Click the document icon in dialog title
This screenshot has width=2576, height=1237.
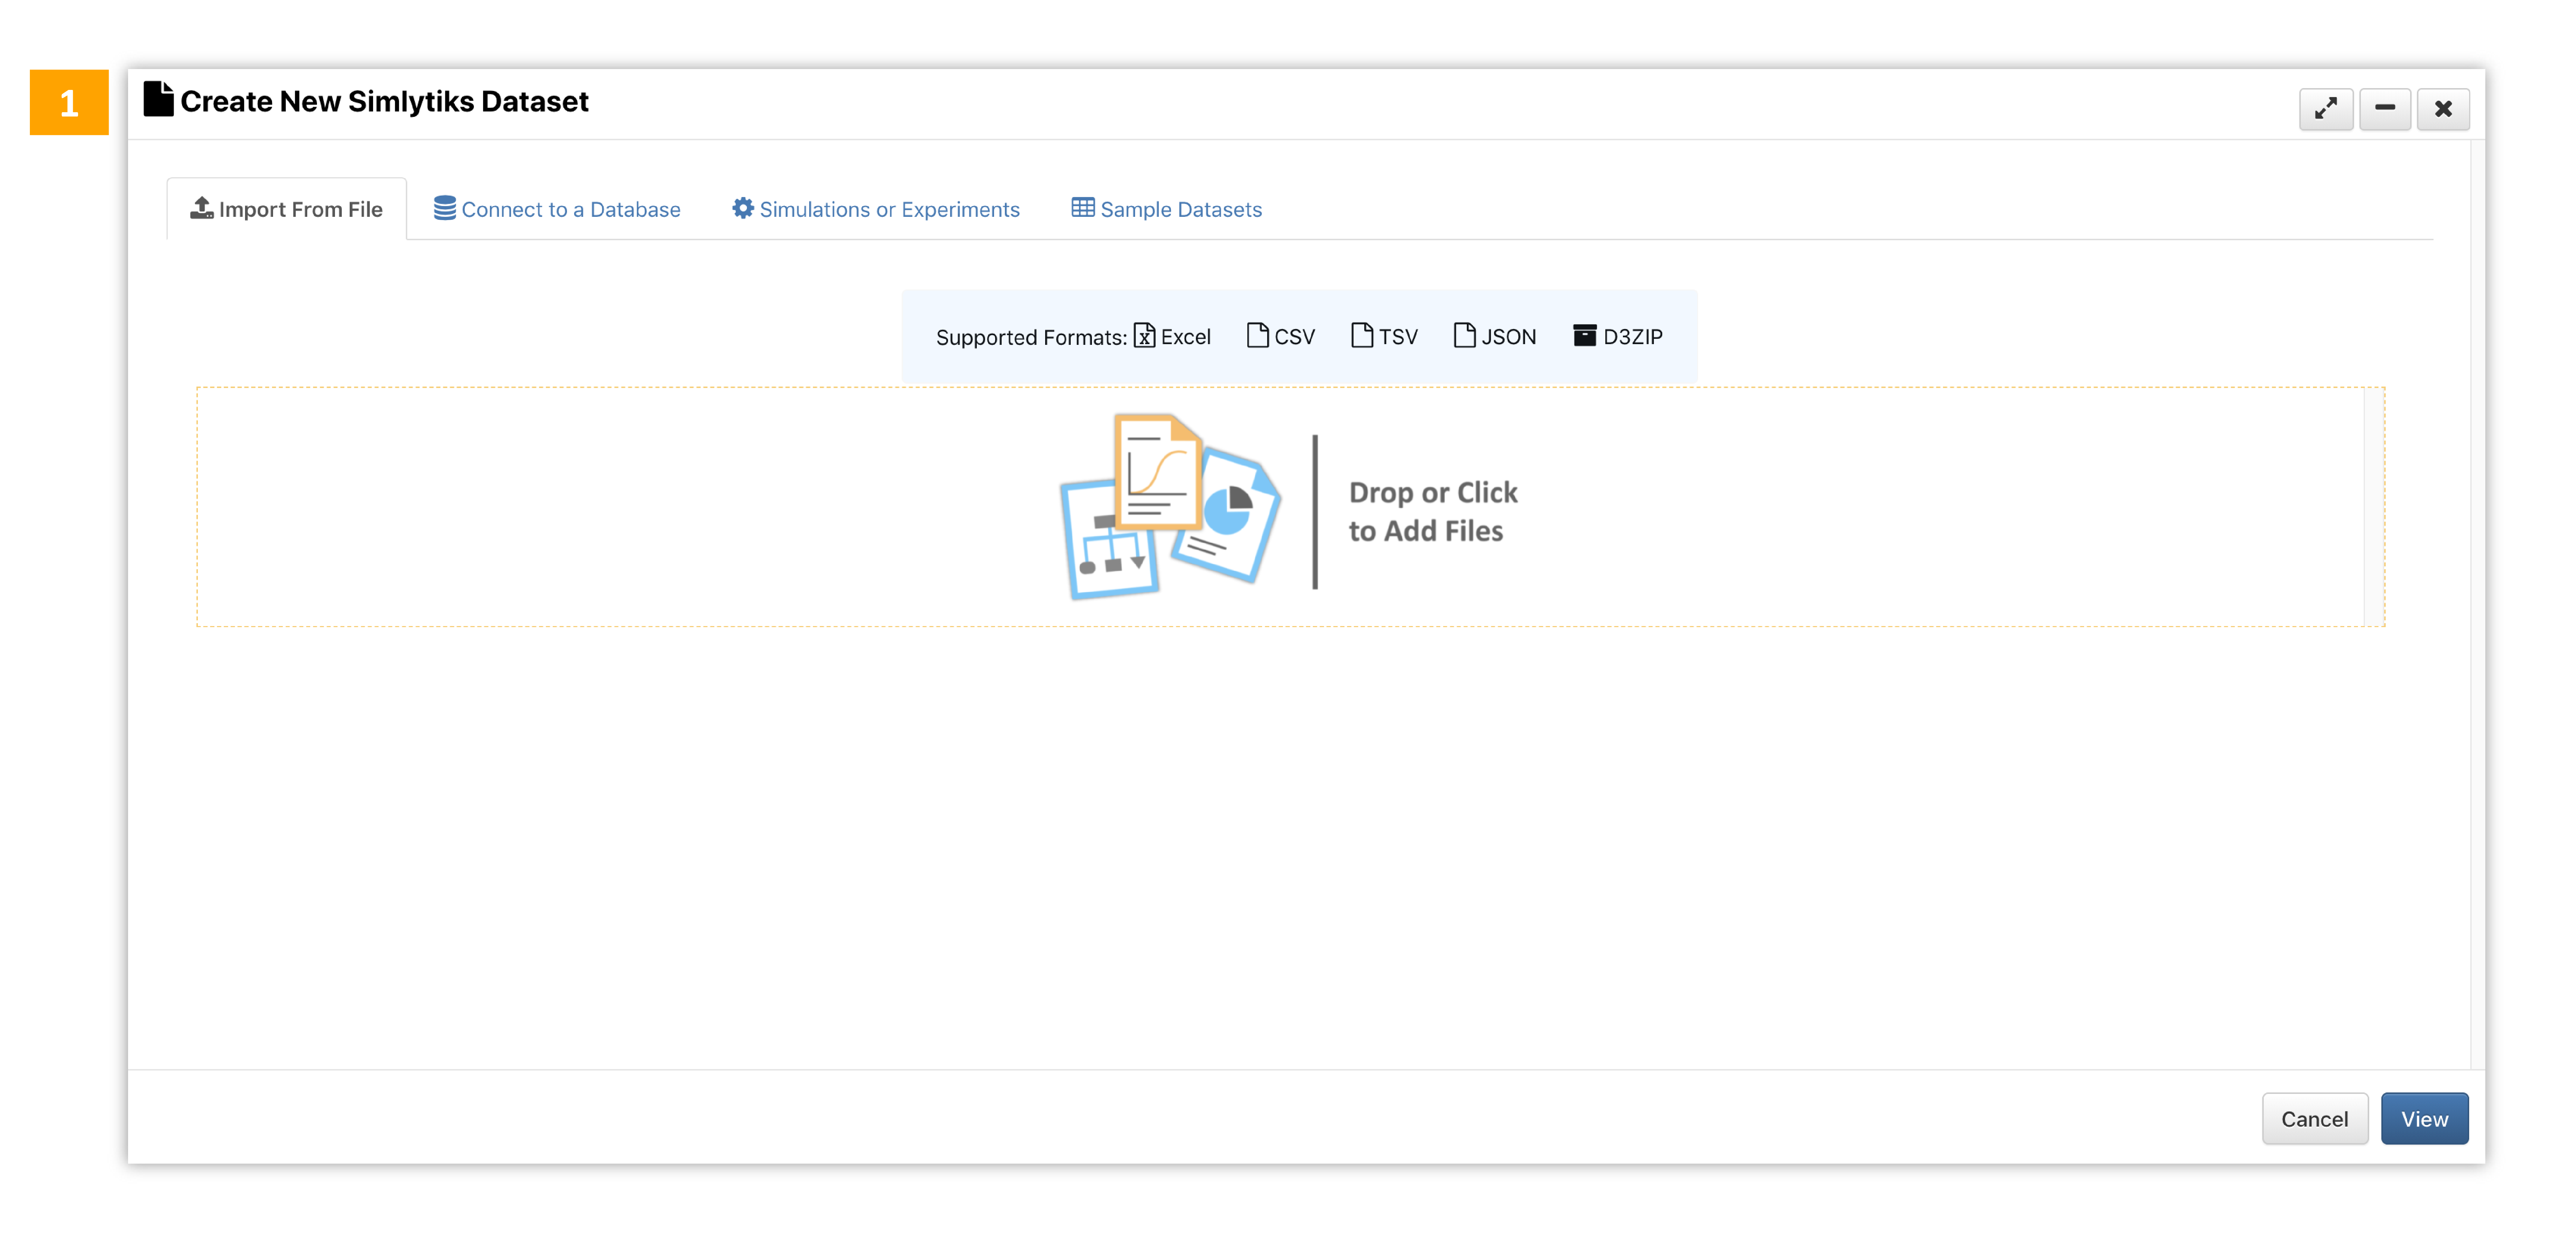tap(158, 99)
